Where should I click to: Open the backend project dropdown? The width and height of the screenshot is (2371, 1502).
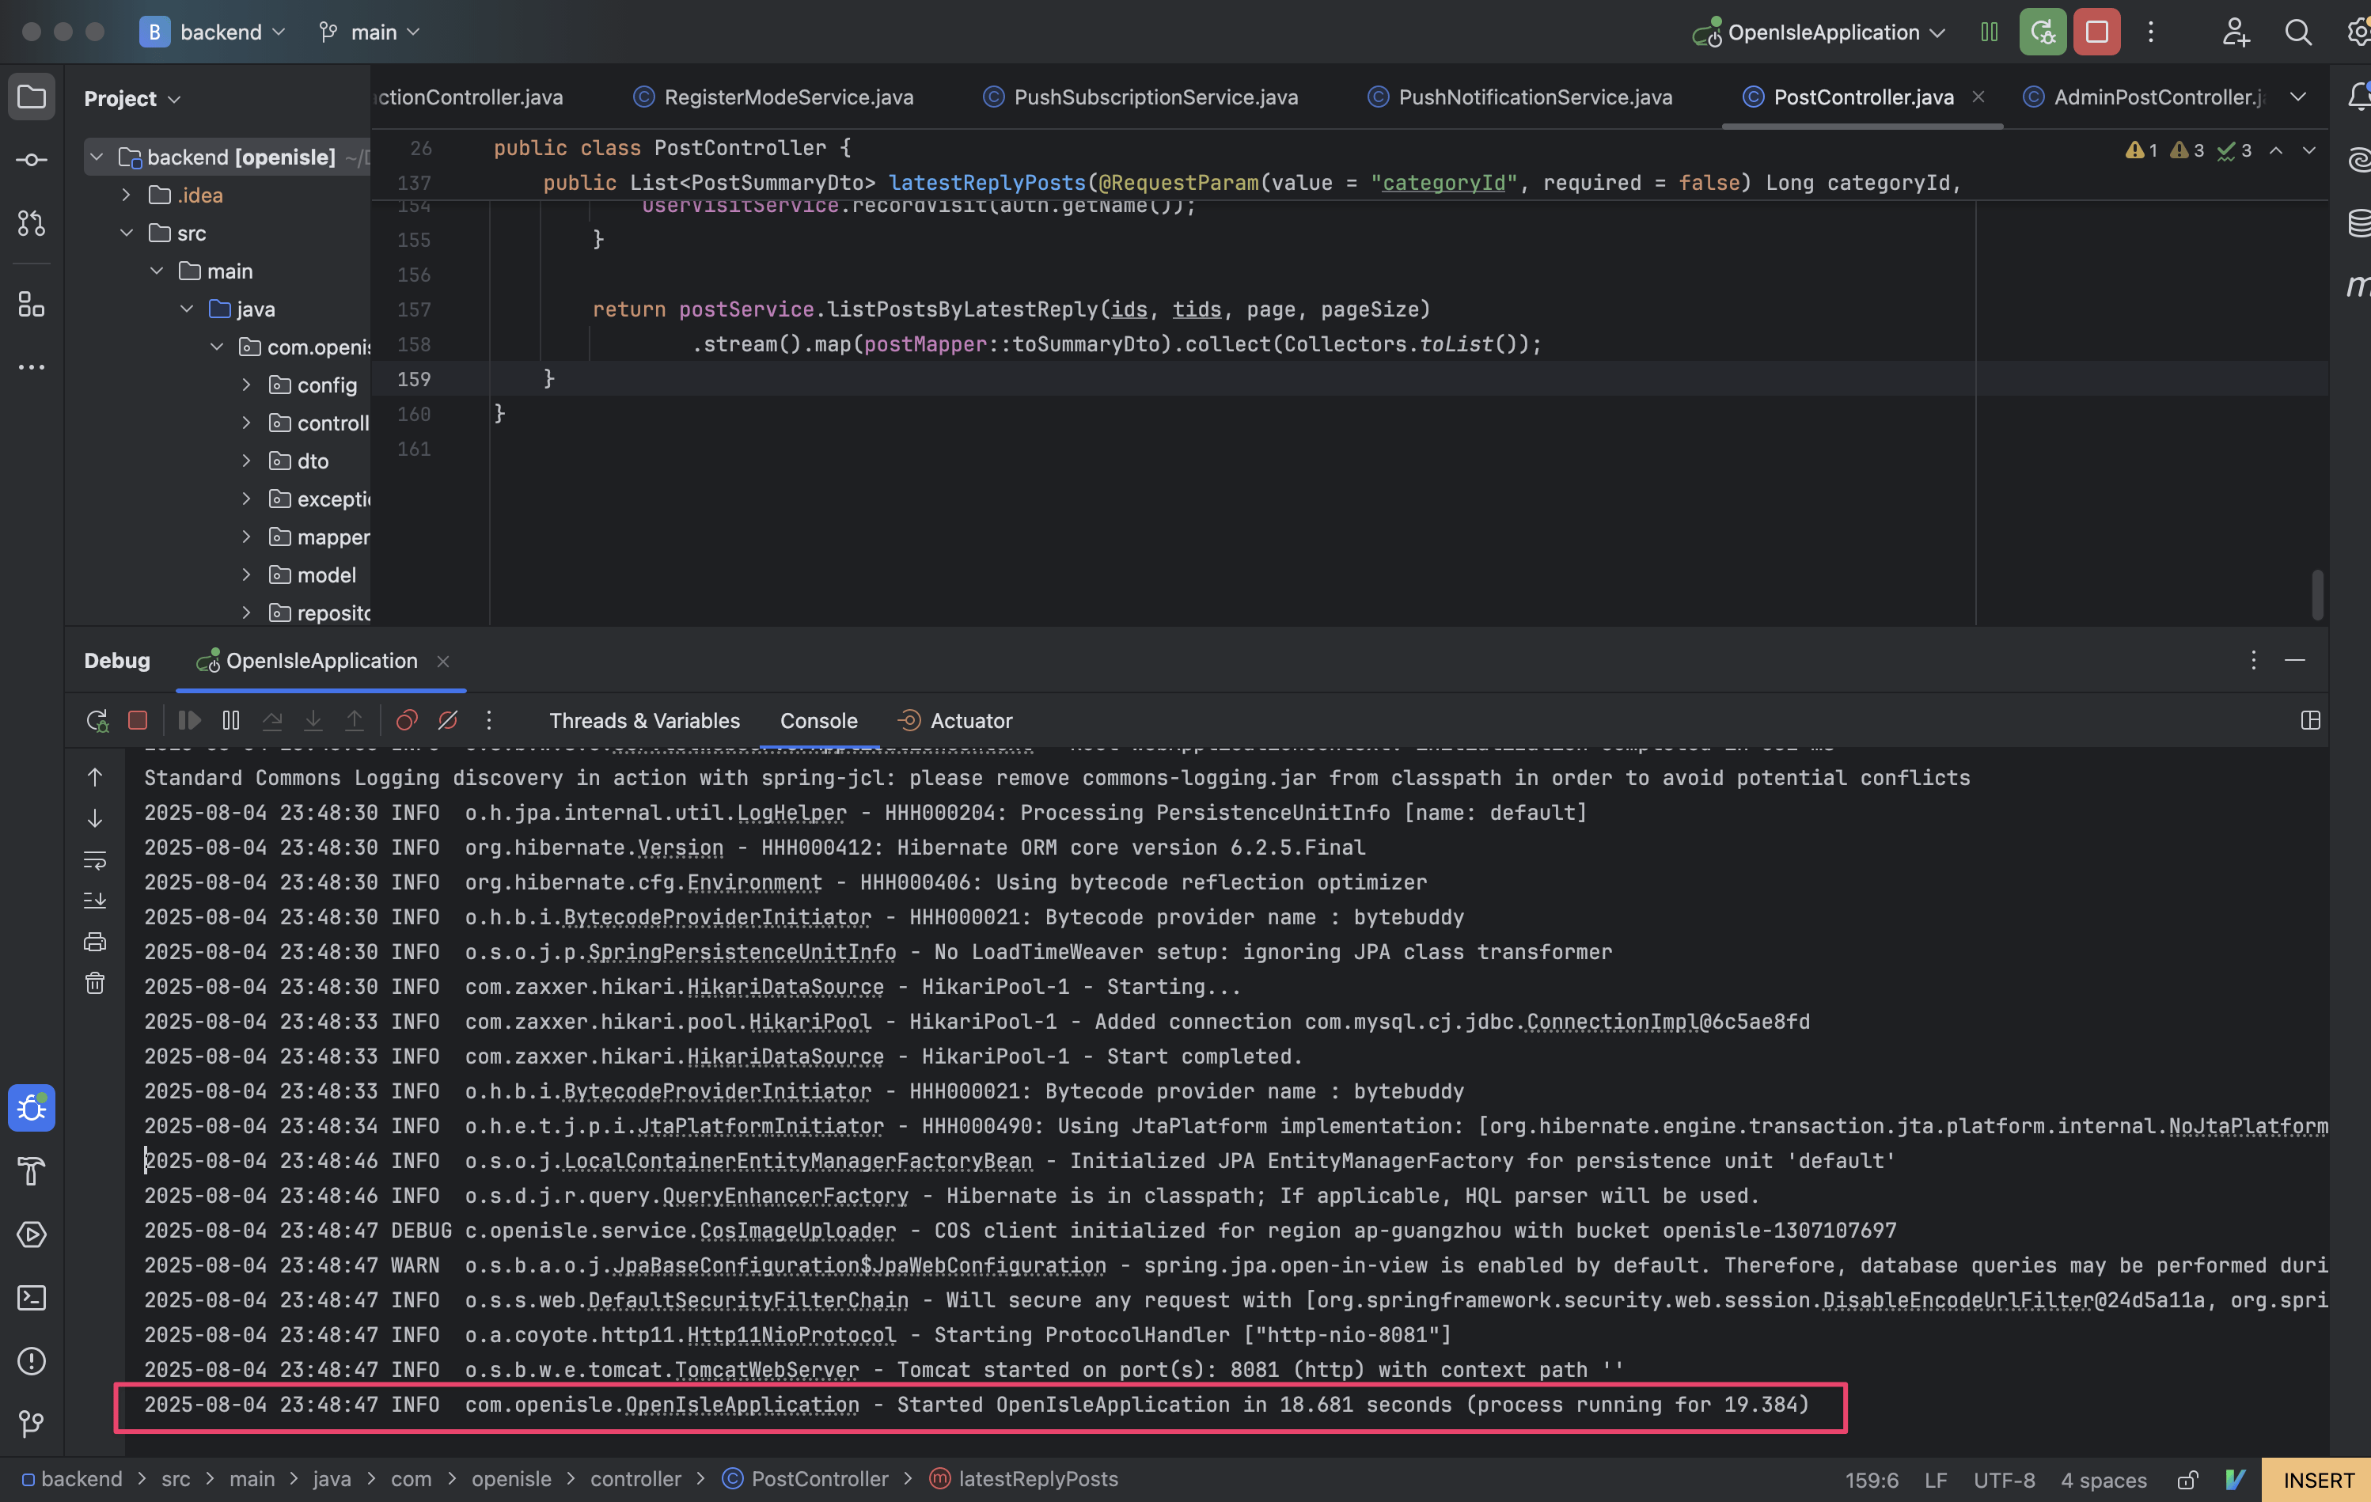[213, 32]
